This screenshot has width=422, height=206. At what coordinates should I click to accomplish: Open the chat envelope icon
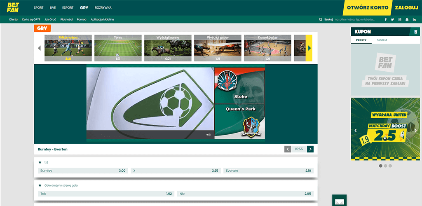coord(339,201)
